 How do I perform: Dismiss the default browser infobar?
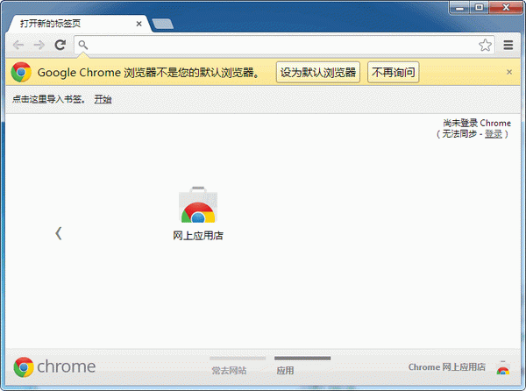click(x=509, y=72)
